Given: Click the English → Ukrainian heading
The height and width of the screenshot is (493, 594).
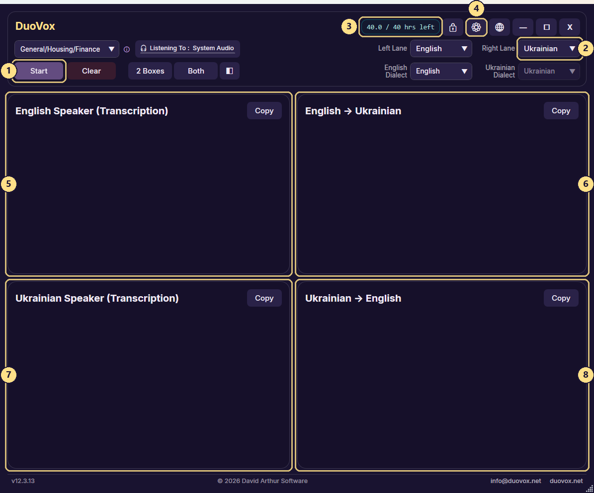Looking at the screenshot, I should [x=353, y=111].
